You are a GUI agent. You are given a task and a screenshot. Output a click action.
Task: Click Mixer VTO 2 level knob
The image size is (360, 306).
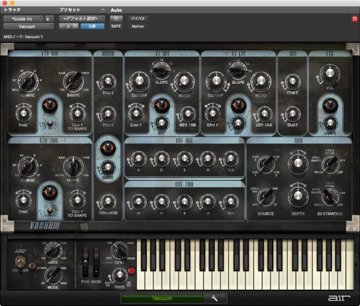pyautogui.click(x=108, y=114)
